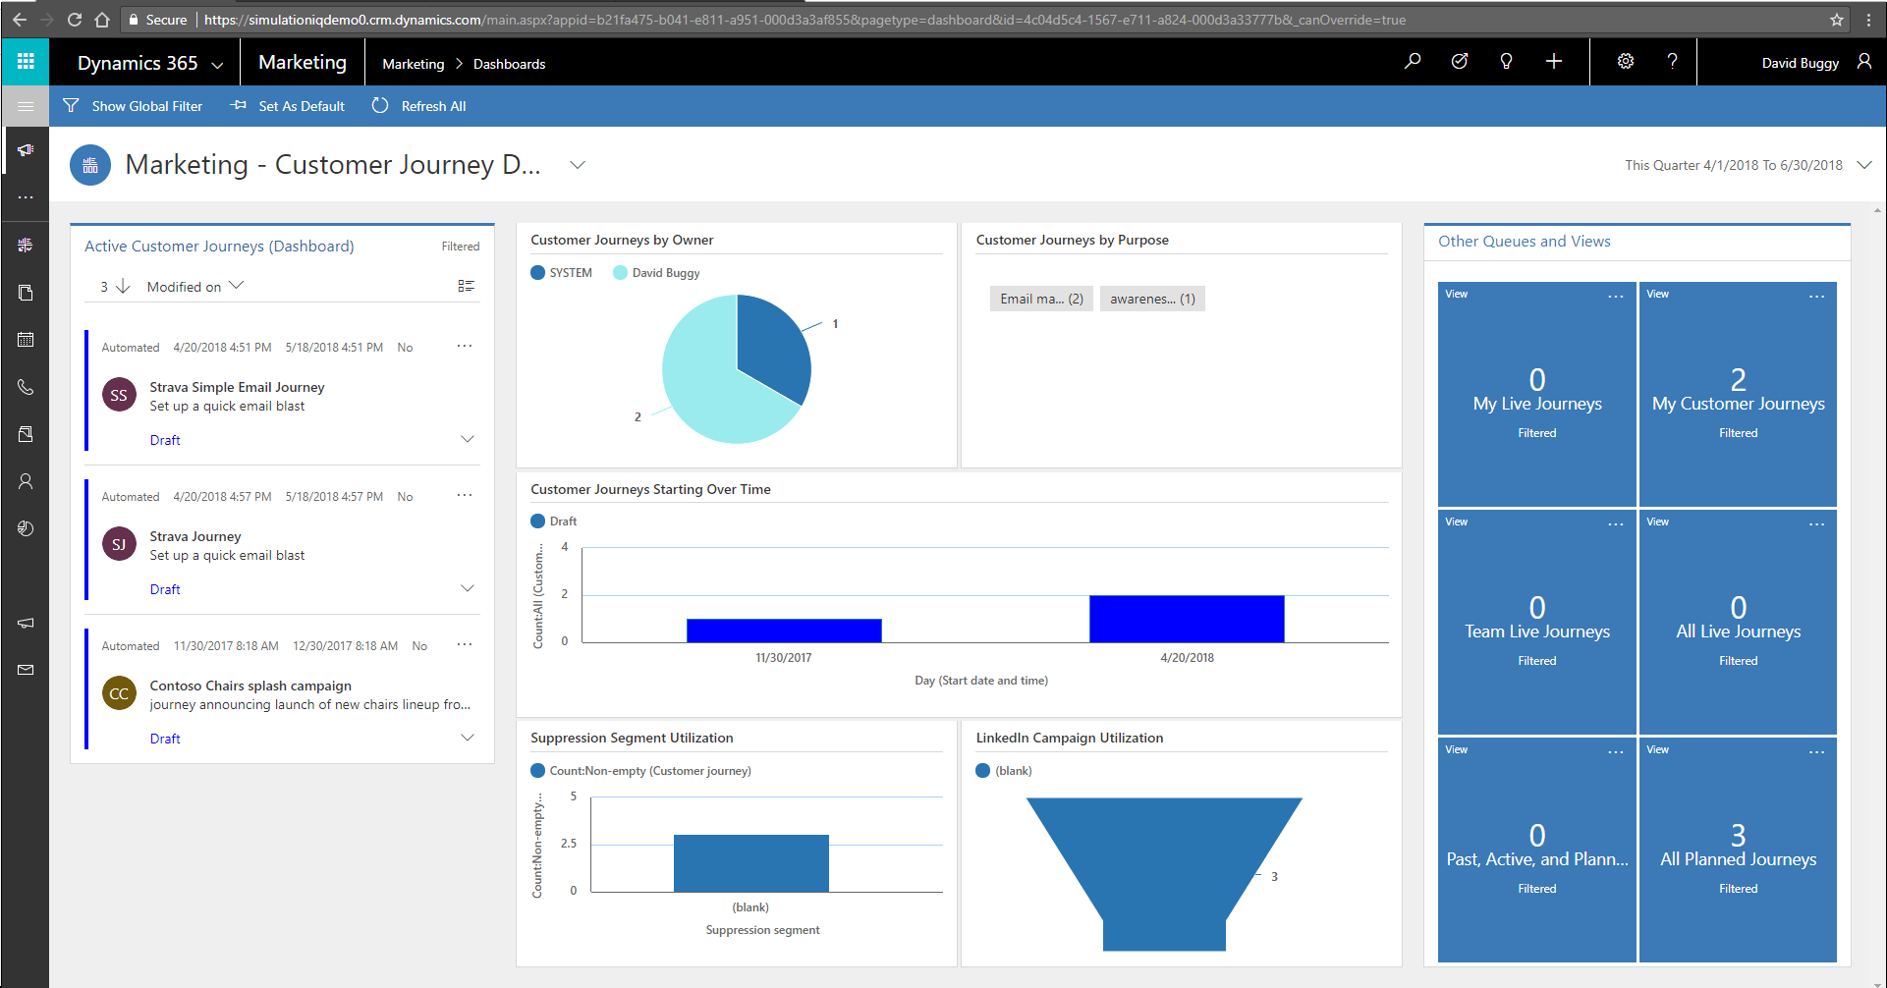Viewport: 1887px width, 988px height.
Task: Open more options for Strava Simple Email Journey
Action: point(465,346)
